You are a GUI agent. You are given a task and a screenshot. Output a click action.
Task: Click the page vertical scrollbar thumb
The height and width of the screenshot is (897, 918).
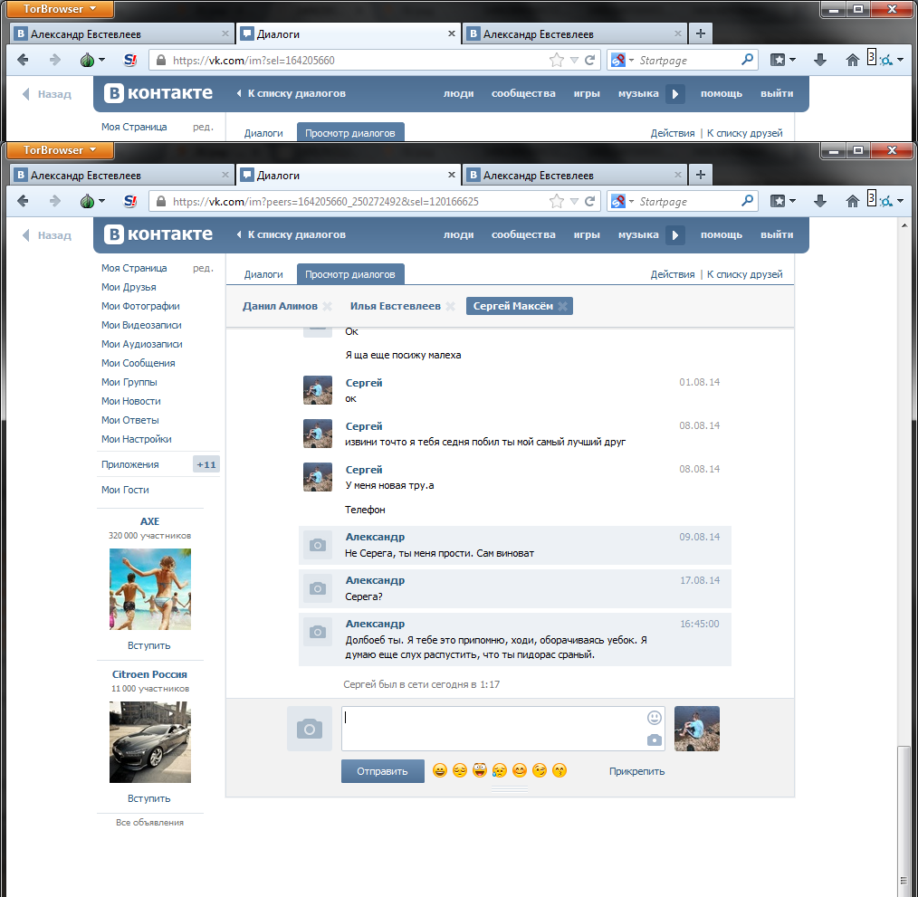[904, 822]
